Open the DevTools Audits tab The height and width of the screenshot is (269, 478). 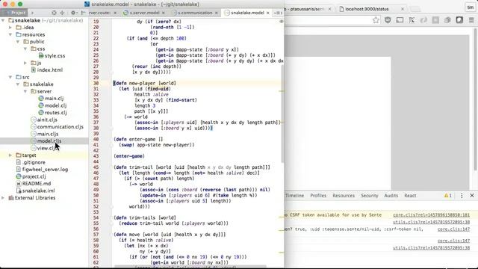point(391,196)
